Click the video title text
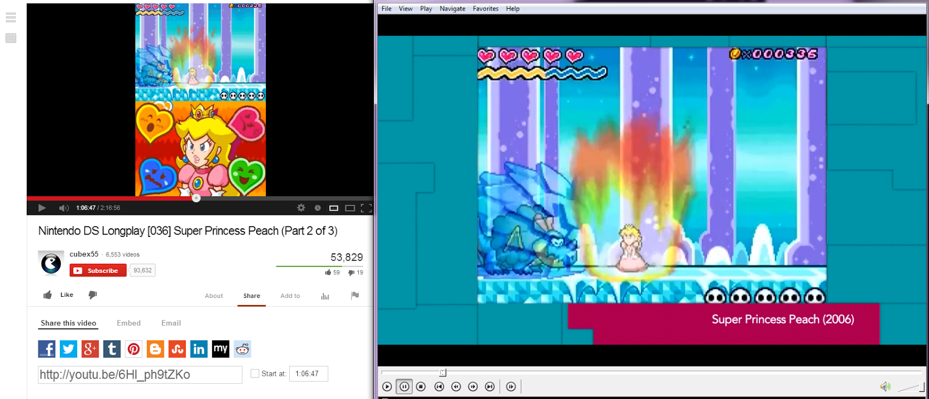This screenshot has height=399, width=929. pos(188,231)
